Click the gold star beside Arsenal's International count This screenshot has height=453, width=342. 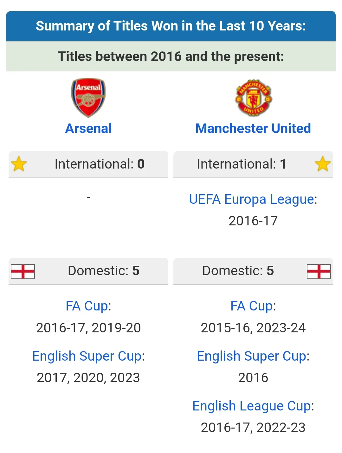pos(19,164)
